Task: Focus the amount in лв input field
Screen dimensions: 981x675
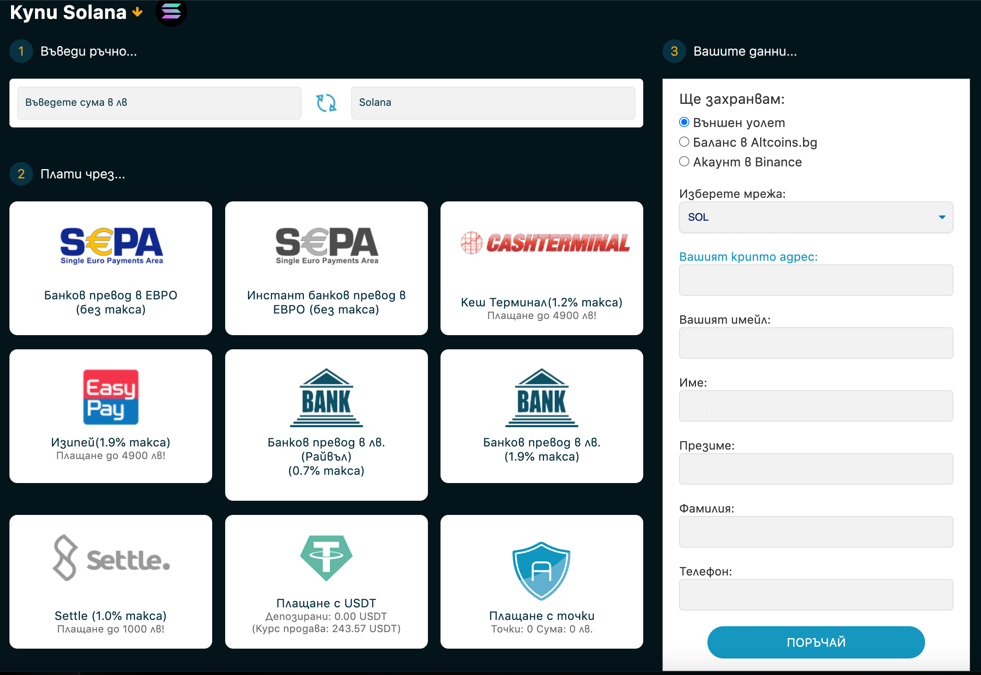Action: point(159,103)
